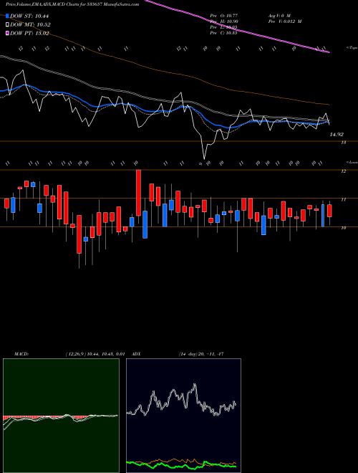Click the tallest red candlestick touching the 12 level
358x473 pixels.
[138, 193]
